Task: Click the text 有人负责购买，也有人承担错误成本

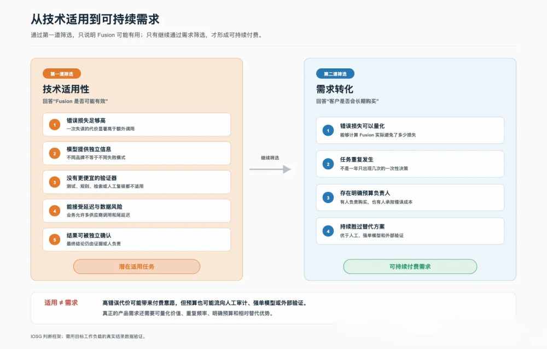Action: 376,202
